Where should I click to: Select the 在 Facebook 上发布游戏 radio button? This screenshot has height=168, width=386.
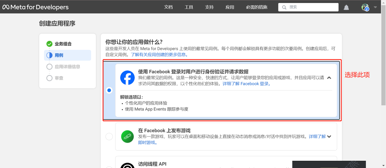(109, 136)
